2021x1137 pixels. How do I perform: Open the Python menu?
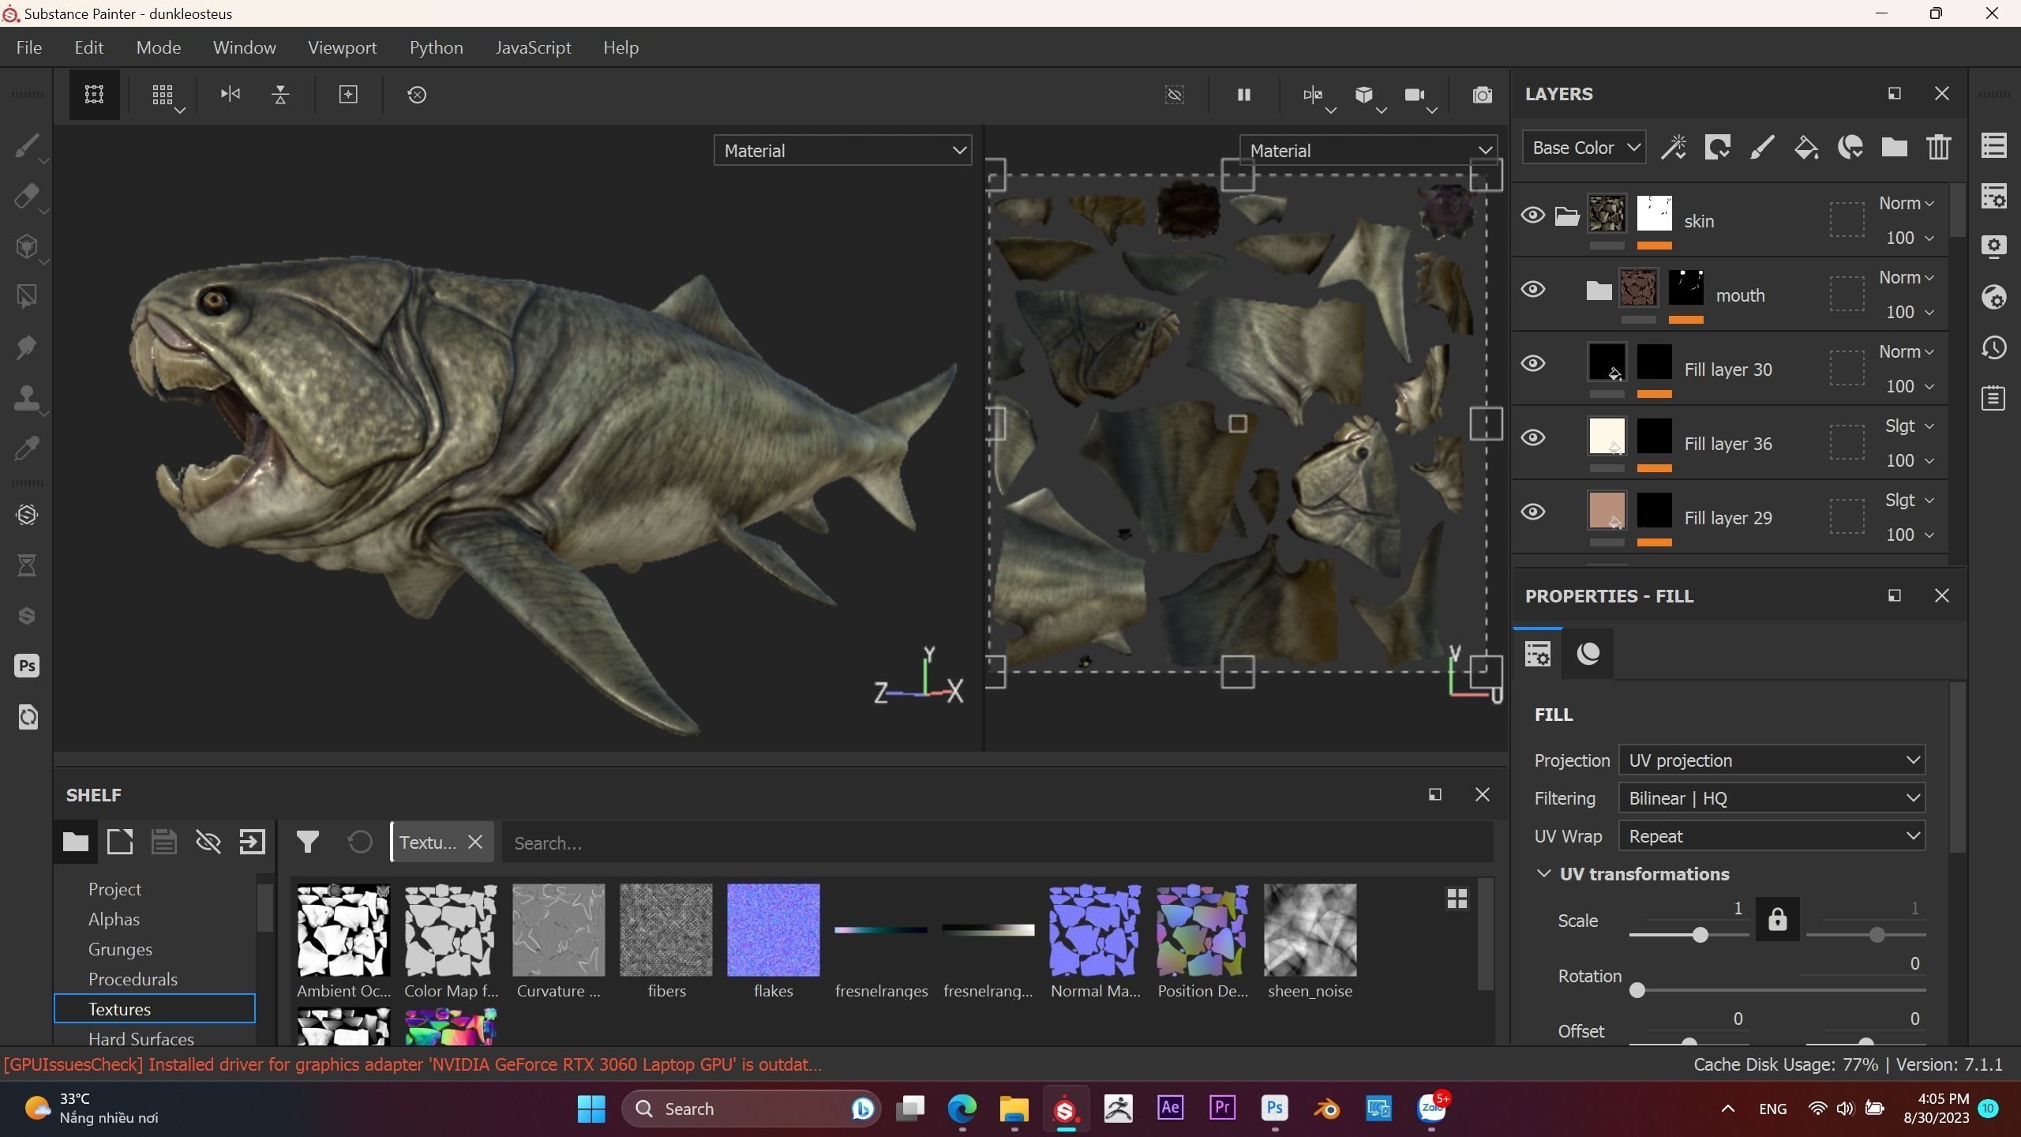coord(437,47)
